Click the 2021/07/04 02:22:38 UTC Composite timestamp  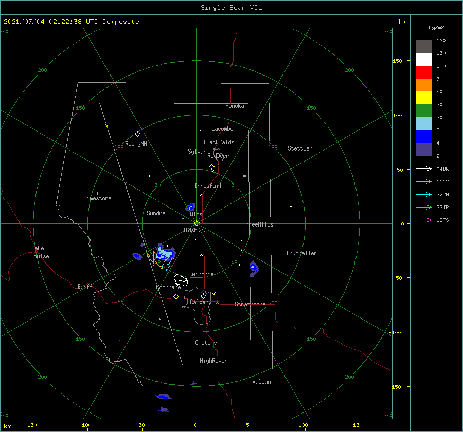click(x=71, y=22)
